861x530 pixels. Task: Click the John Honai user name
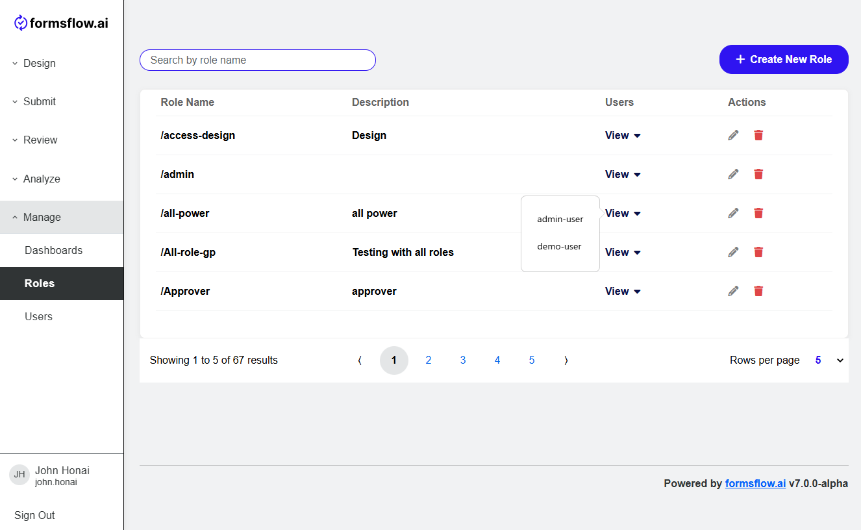pyautogui.click(x=62, y=470)
